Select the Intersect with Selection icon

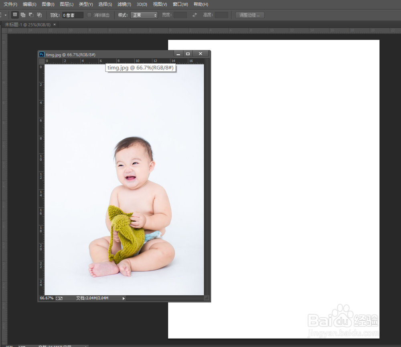click(x=39, y=15)
